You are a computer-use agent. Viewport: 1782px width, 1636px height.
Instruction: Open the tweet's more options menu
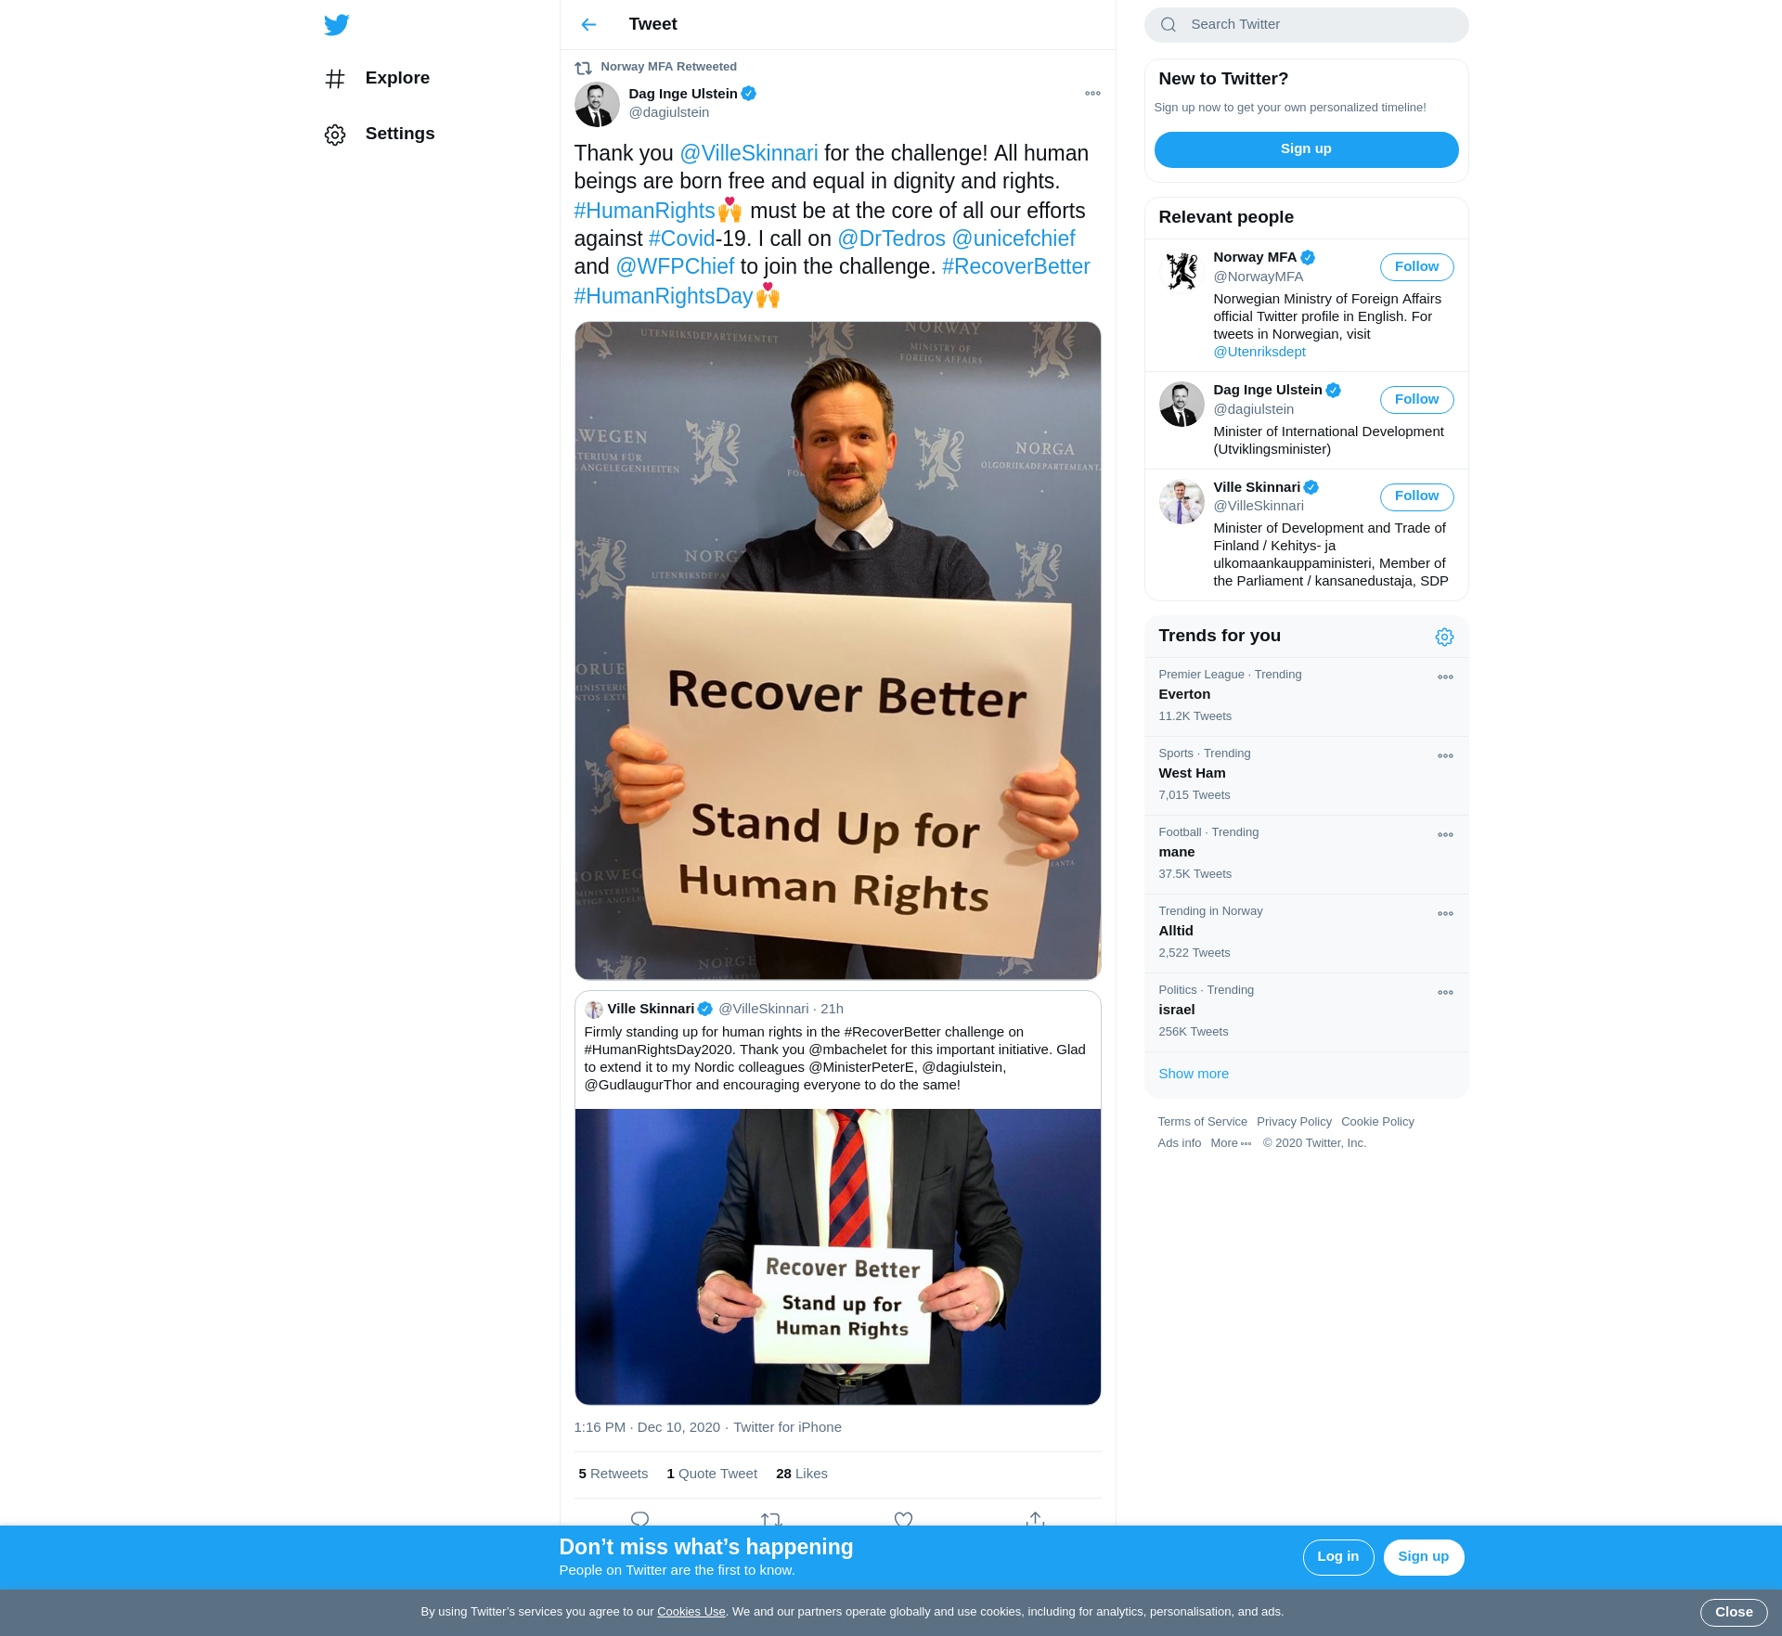click(x=1092, y=94)
